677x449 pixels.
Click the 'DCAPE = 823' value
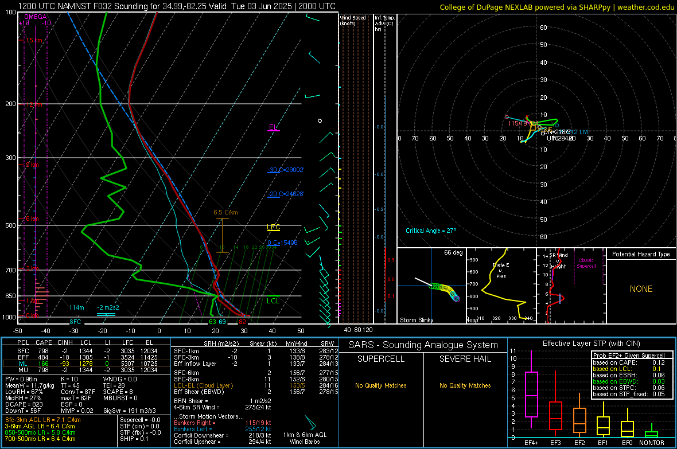pos(24,404)
